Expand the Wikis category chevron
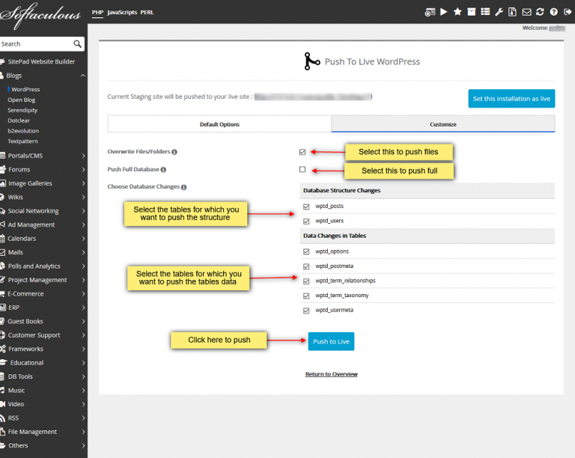 point(83,197)
